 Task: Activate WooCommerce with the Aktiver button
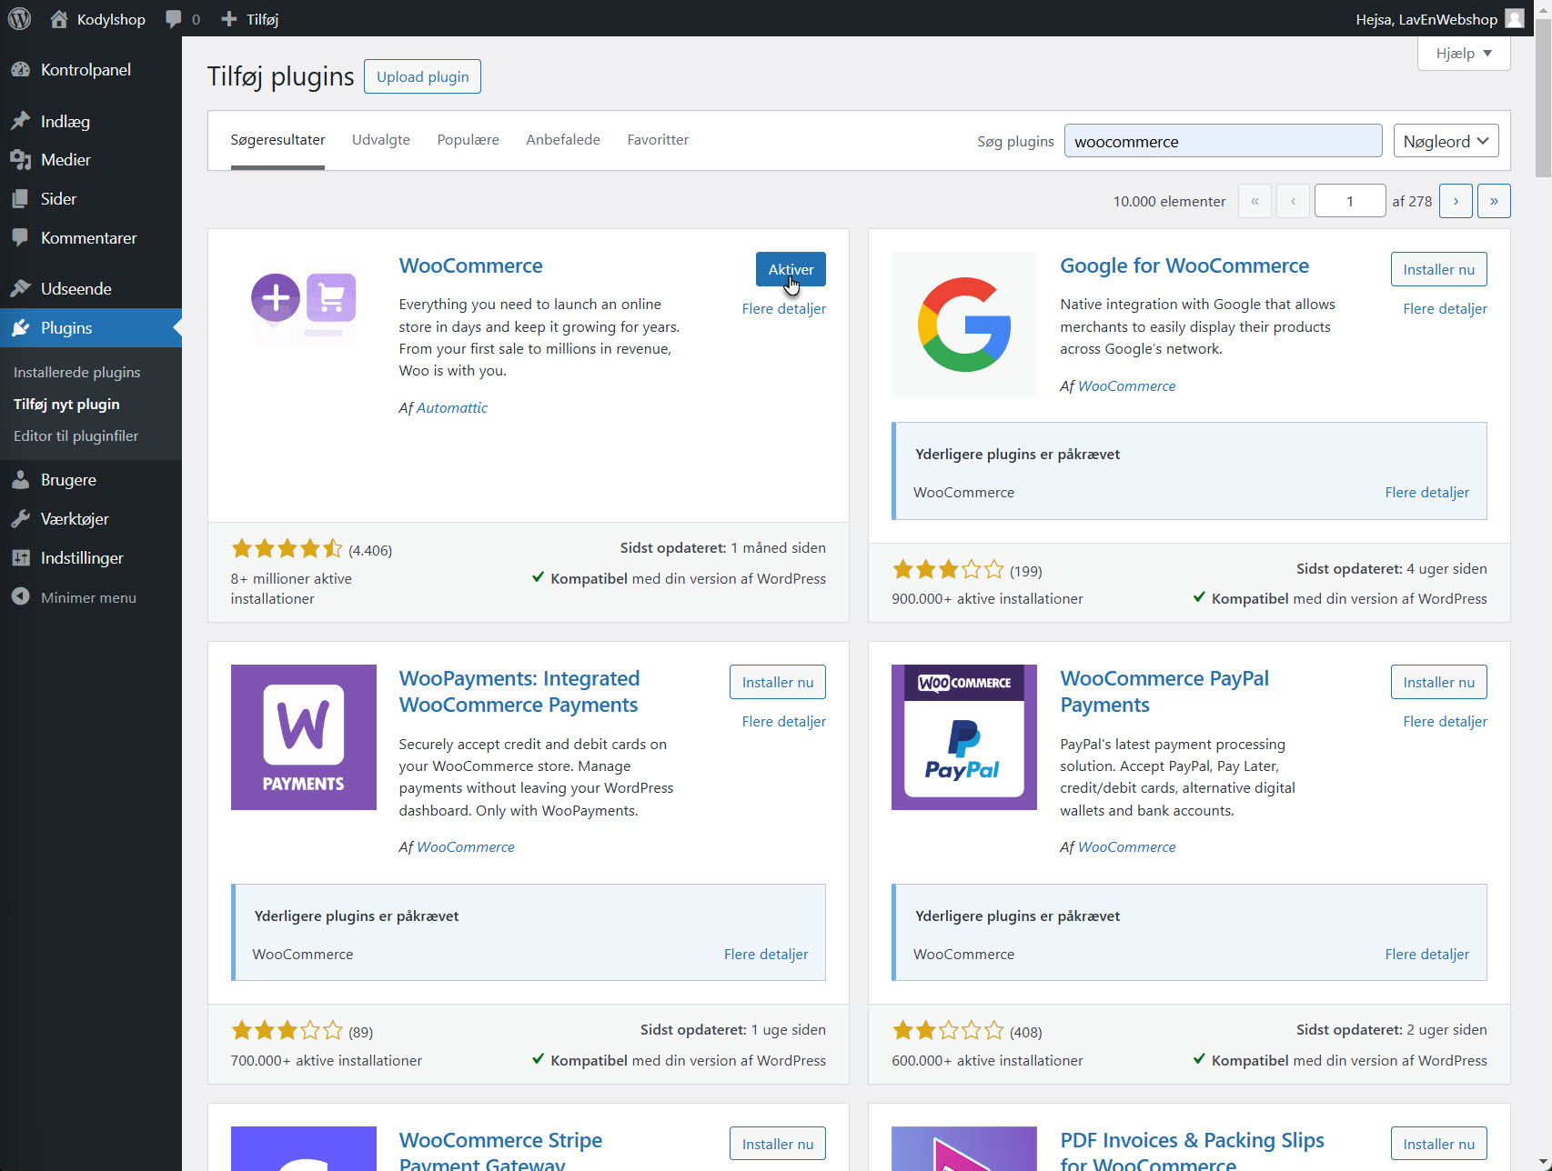[790, 269]
